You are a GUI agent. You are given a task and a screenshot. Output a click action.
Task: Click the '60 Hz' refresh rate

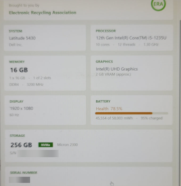coord(14,115)
